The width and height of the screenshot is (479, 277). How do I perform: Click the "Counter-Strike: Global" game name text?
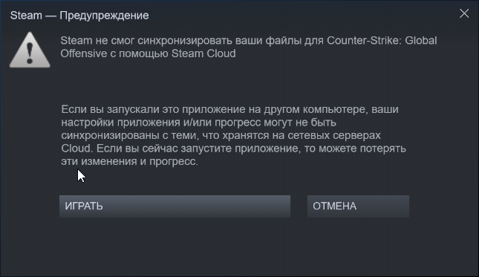(x=382, y=40)
